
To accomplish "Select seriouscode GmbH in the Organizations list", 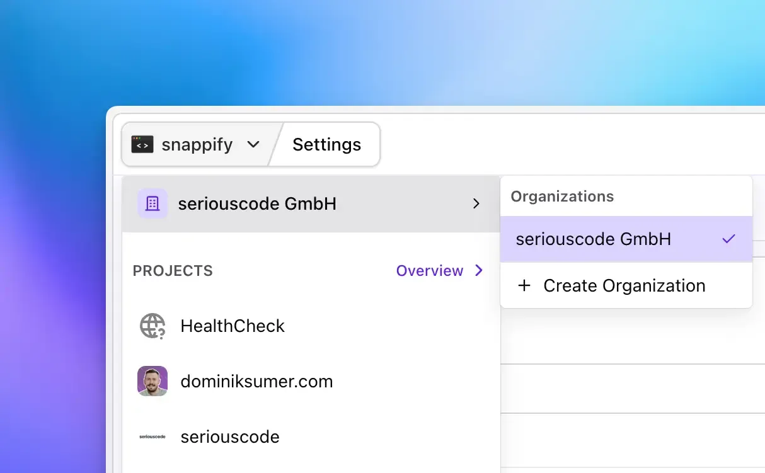I will (594, 239).
